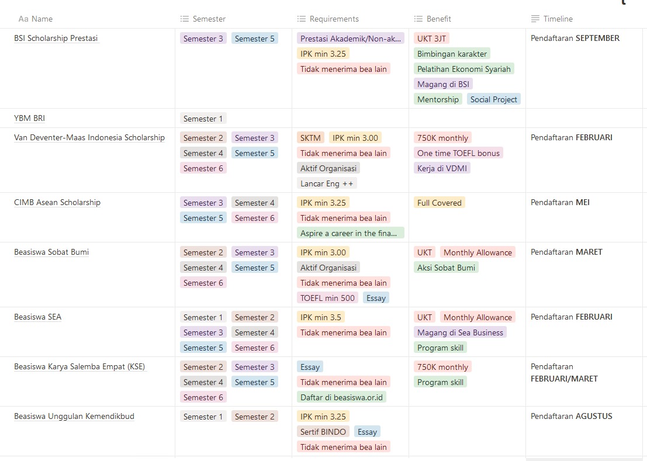Click the One time TOEFL bonus tag

click(458, 154)
